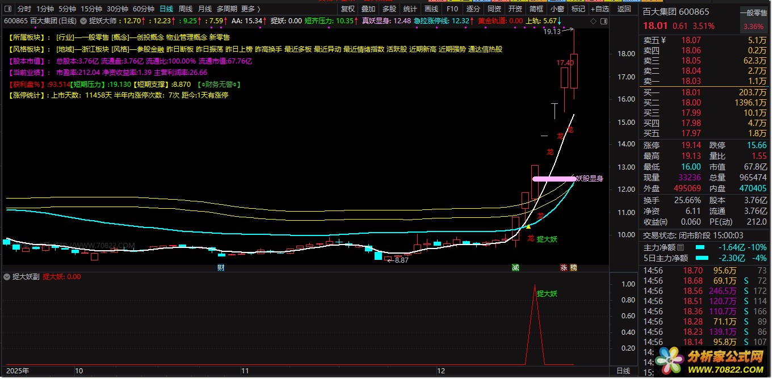773x379 pixels.
Task: Click the 一般零售 sector box
Action: 753,12
